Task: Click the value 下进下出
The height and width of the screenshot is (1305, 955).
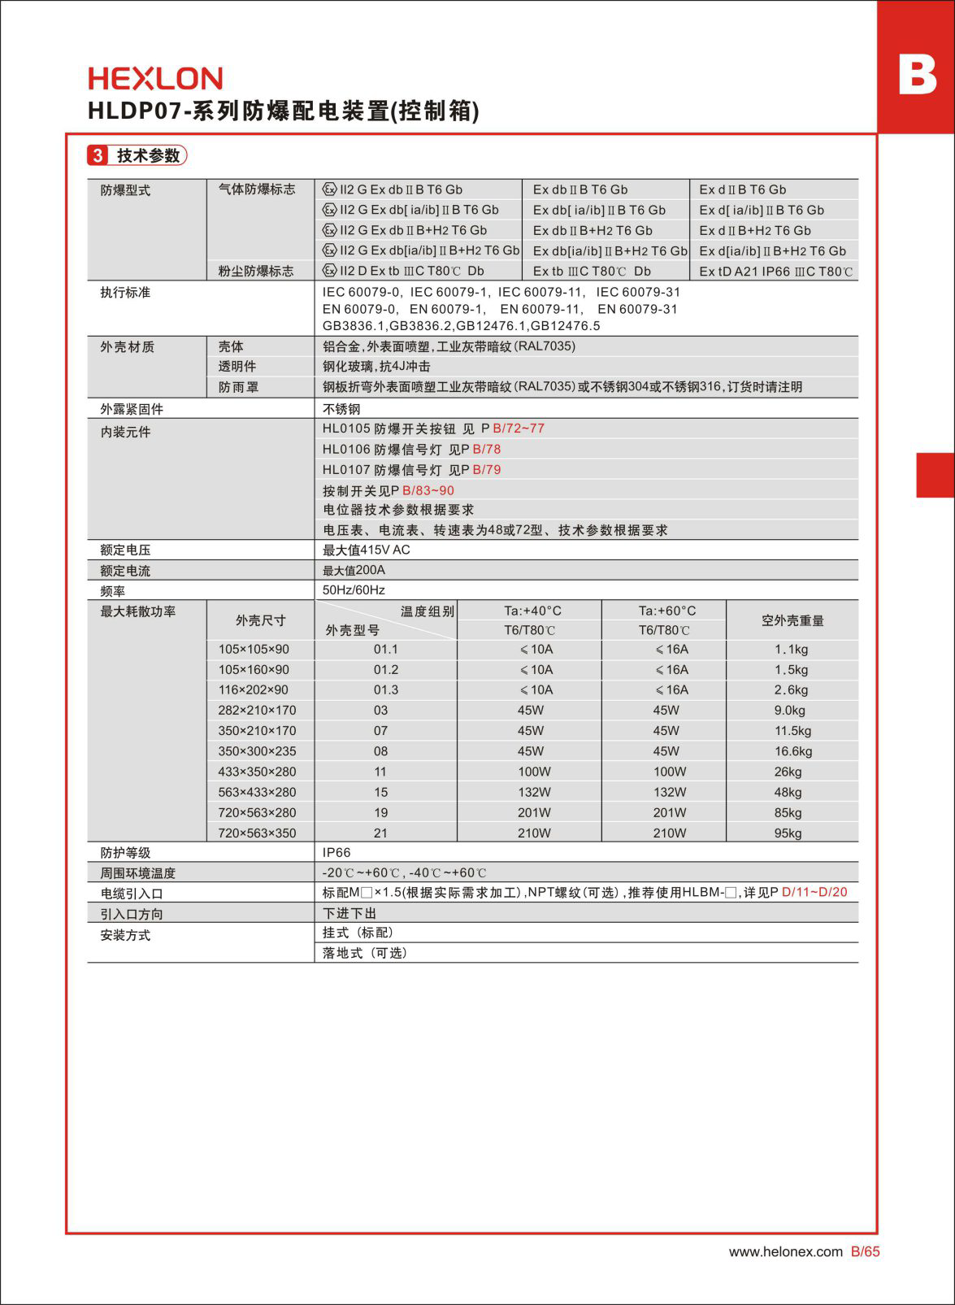Action: coord(349,914)
